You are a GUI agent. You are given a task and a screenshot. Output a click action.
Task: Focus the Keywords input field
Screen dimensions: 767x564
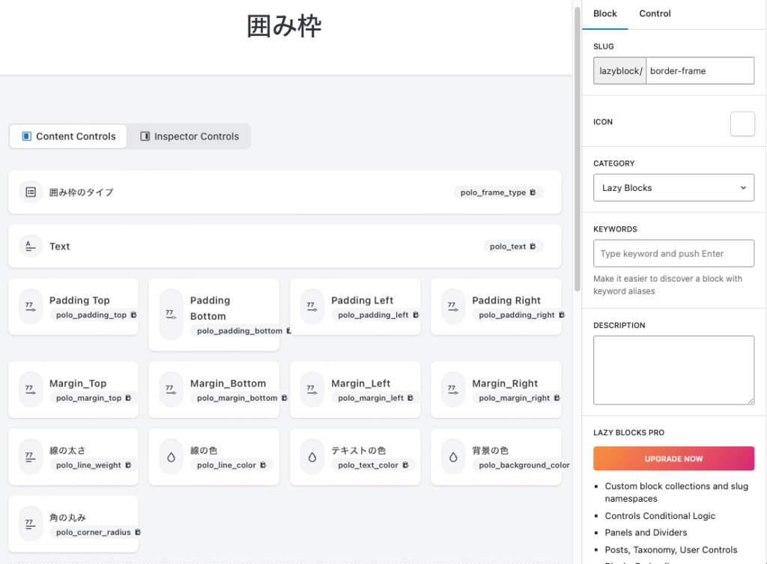pyautogui.click(x=673, y=254)
